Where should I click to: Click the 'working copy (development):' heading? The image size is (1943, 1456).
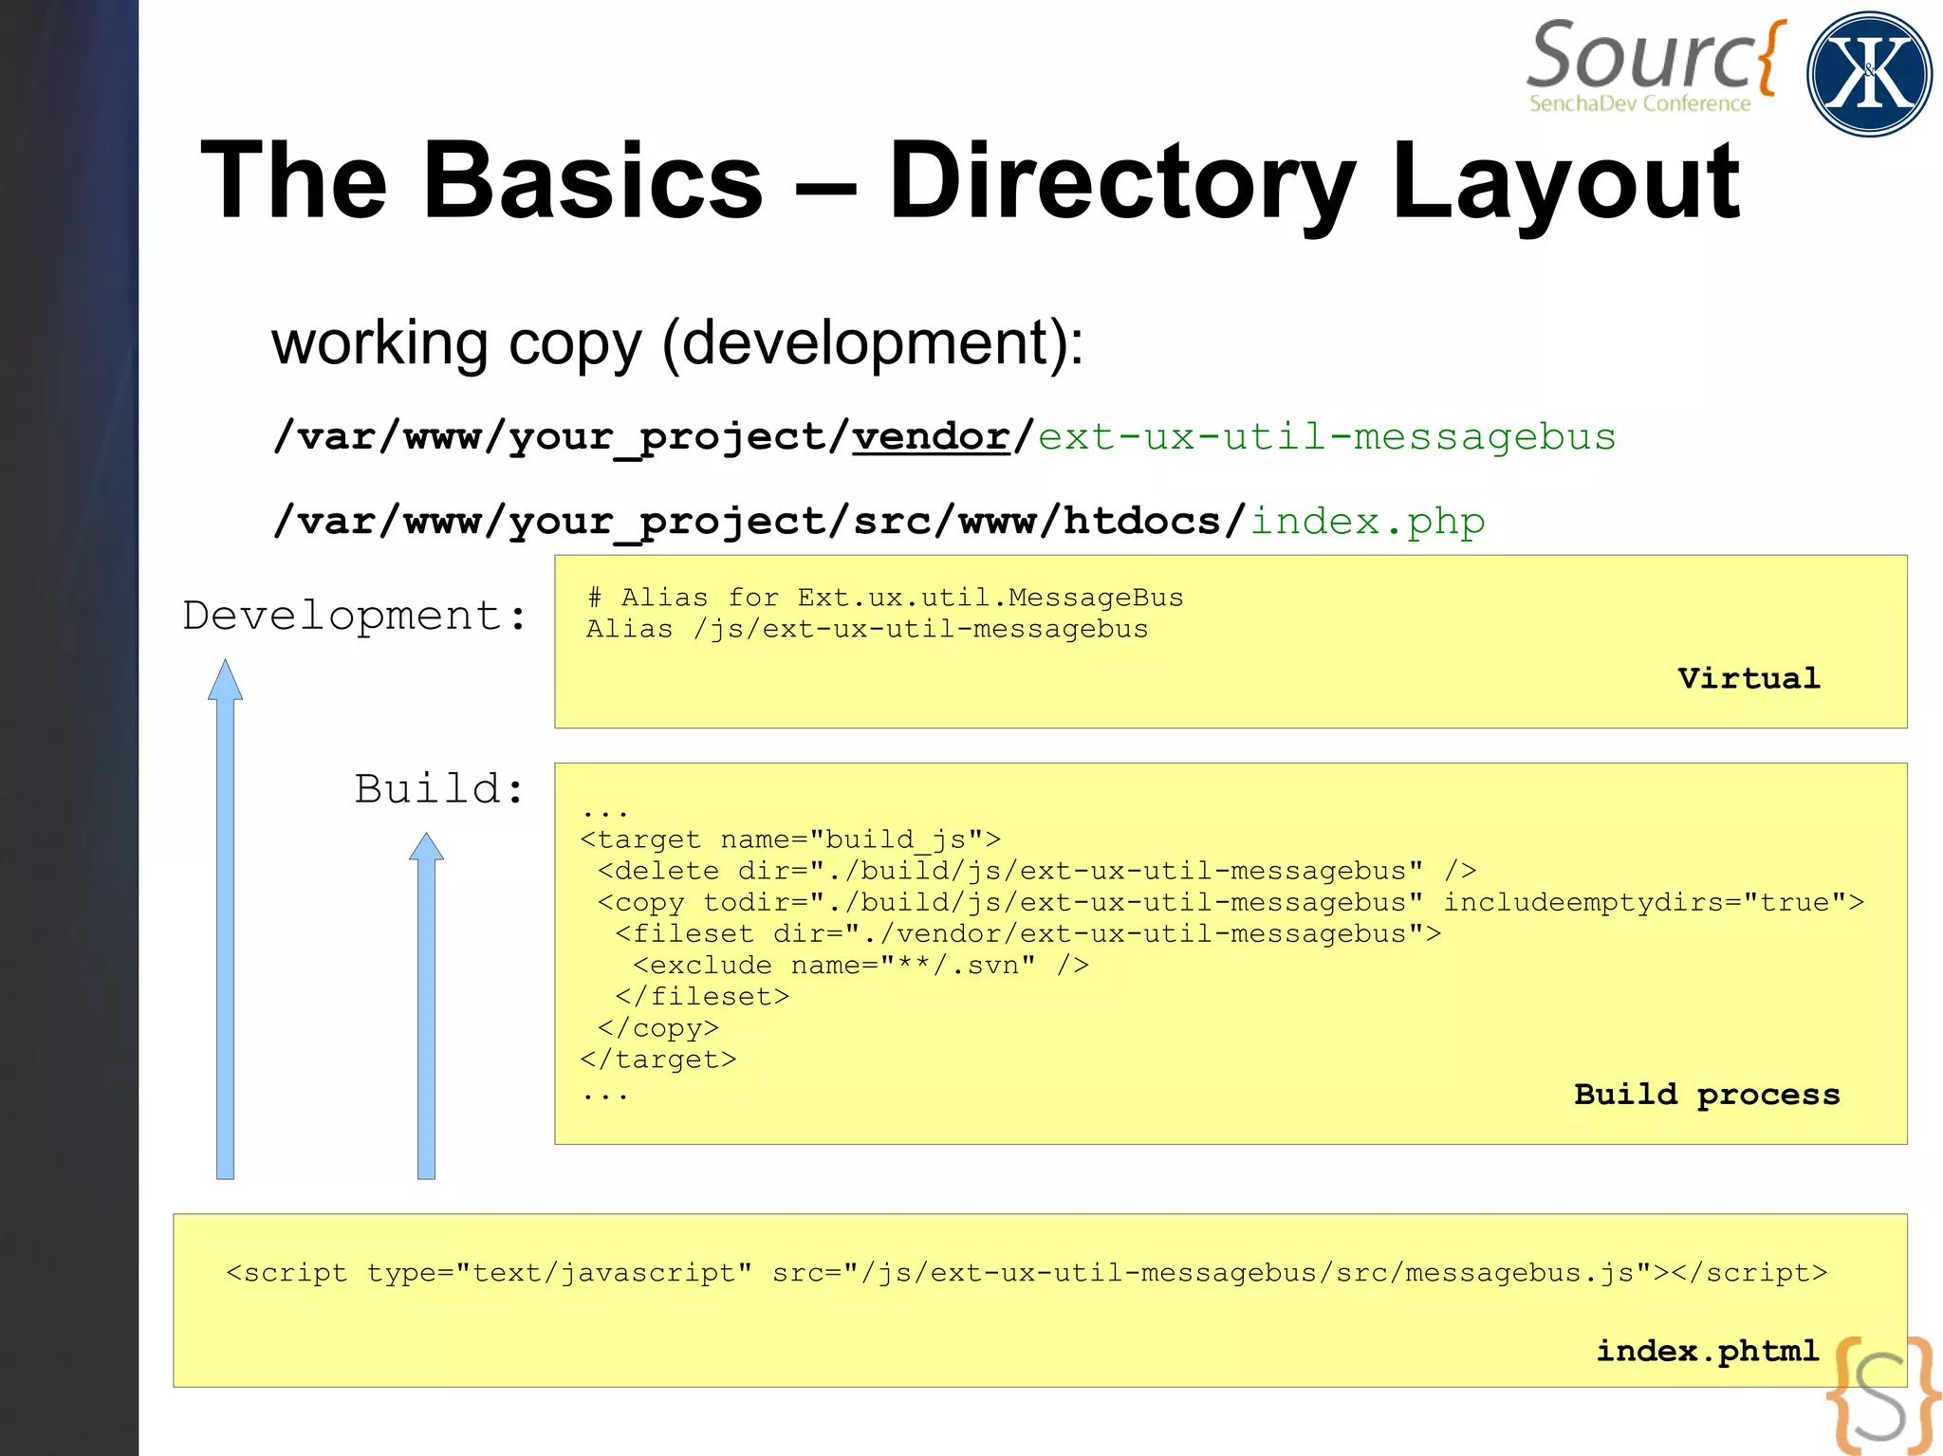pos(677,342)
